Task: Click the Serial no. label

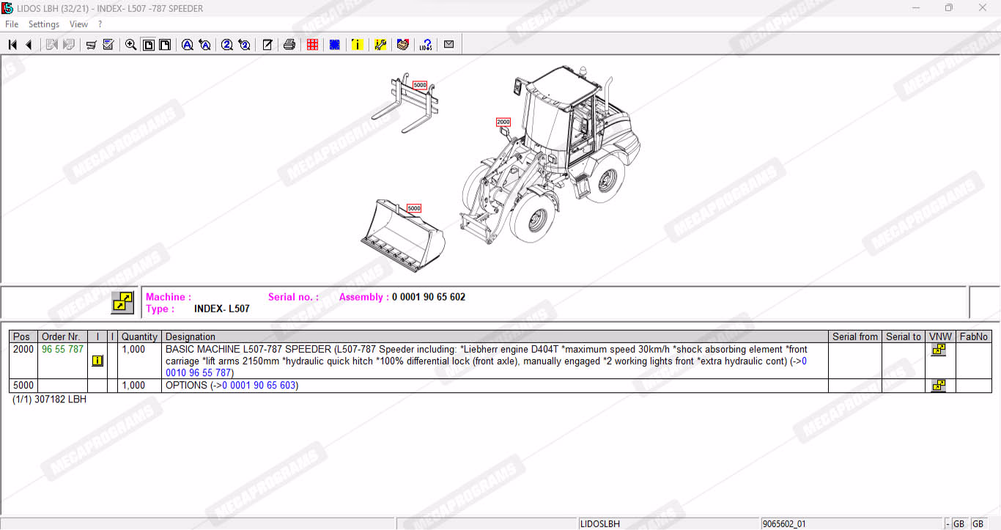Action: point(293,297)
